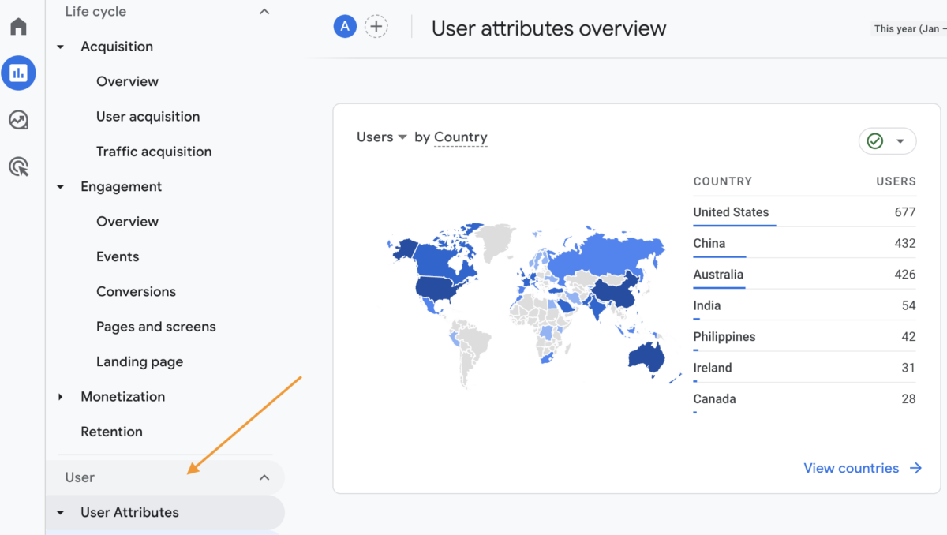Image resolution: width=947 pixels, height=535 pixels.
Task: Click the Australia row in table
Action: [x=804, y=275]
